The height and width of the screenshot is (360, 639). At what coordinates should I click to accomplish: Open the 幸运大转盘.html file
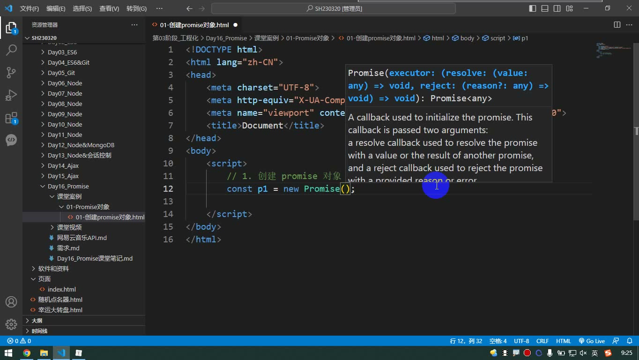tap(60, 310)
